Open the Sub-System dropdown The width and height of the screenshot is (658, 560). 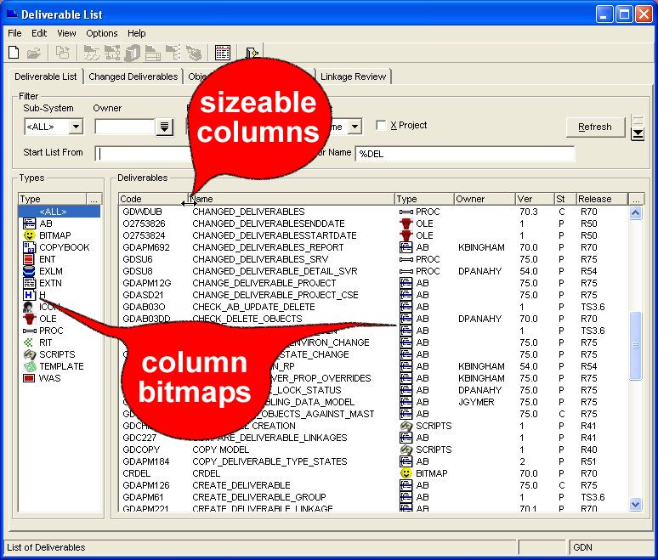point(75,127)
